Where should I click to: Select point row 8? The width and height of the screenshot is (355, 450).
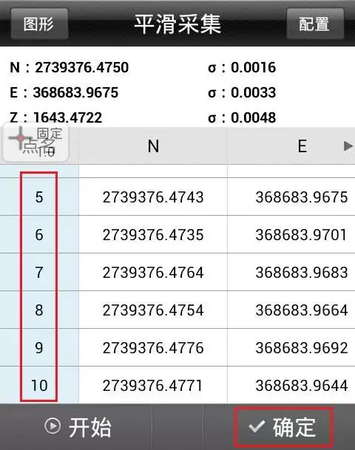click(x=177, y=310)
